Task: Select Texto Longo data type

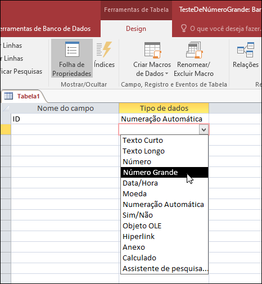Action: tap(164, 151)
